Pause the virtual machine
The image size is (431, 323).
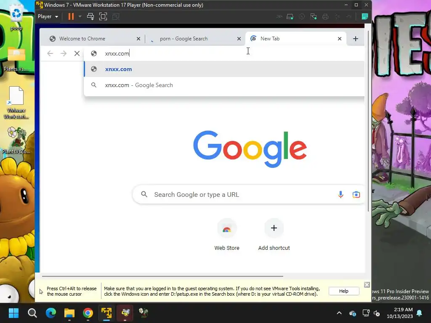tap(71, 16)
